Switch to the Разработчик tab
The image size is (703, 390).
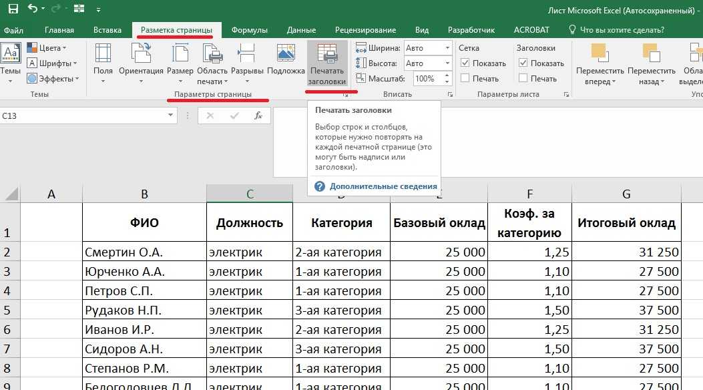pos(471,30)
